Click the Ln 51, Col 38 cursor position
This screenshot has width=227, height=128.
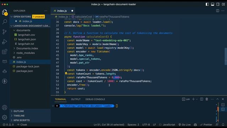[x=109, y=124]
